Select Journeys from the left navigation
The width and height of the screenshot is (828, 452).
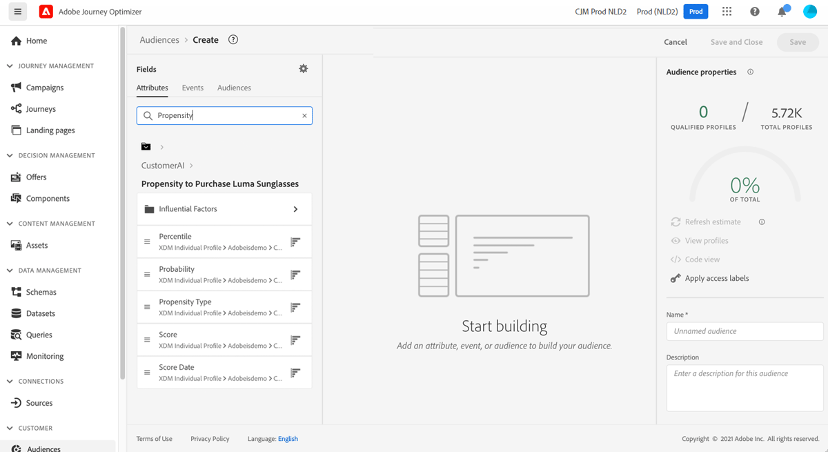tap(40, 108)
